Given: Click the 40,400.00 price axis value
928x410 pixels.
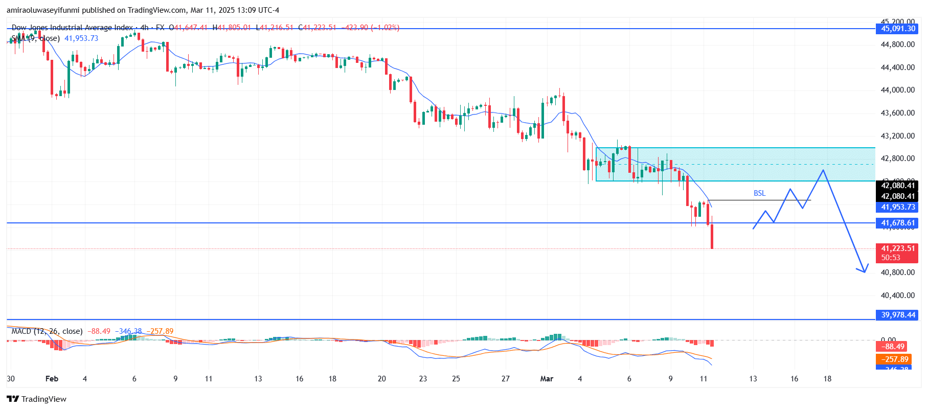Looking at the screenshot, I should point(898,295).
